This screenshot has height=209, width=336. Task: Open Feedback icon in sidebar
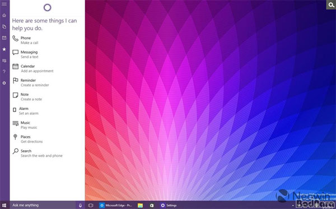point(4,61)
